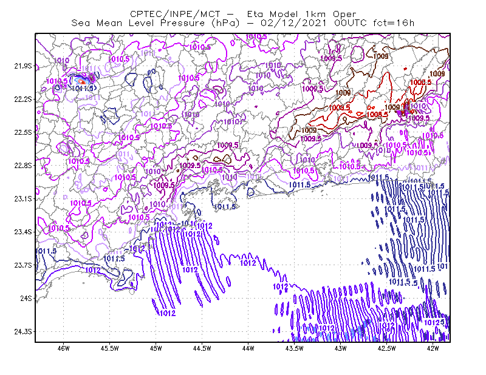Click the 22.2S latitude axis label
The height and width of the screenshot is (375, 486).
23,99
